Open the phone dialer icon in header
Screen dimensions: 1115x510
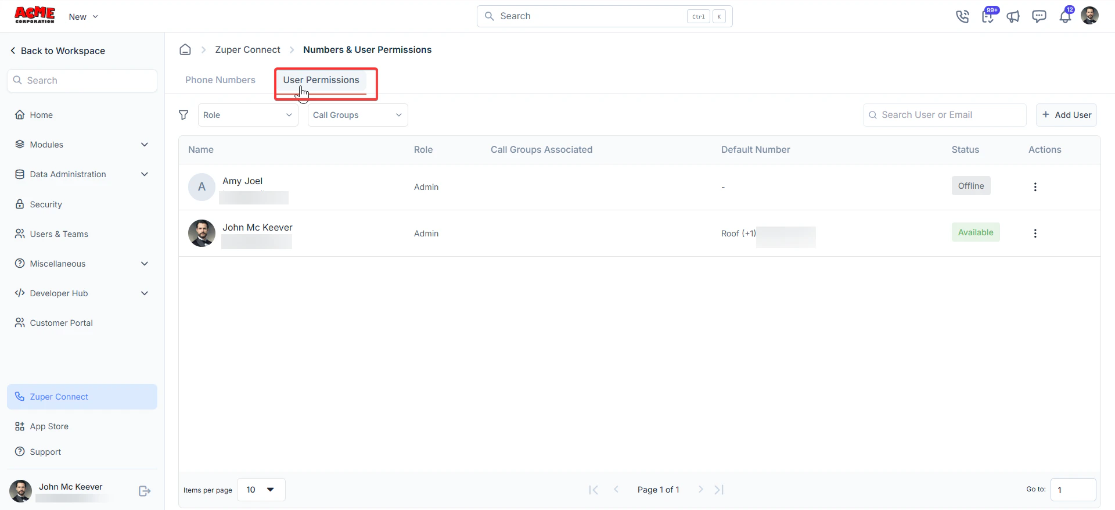click(x=962, y=16)
